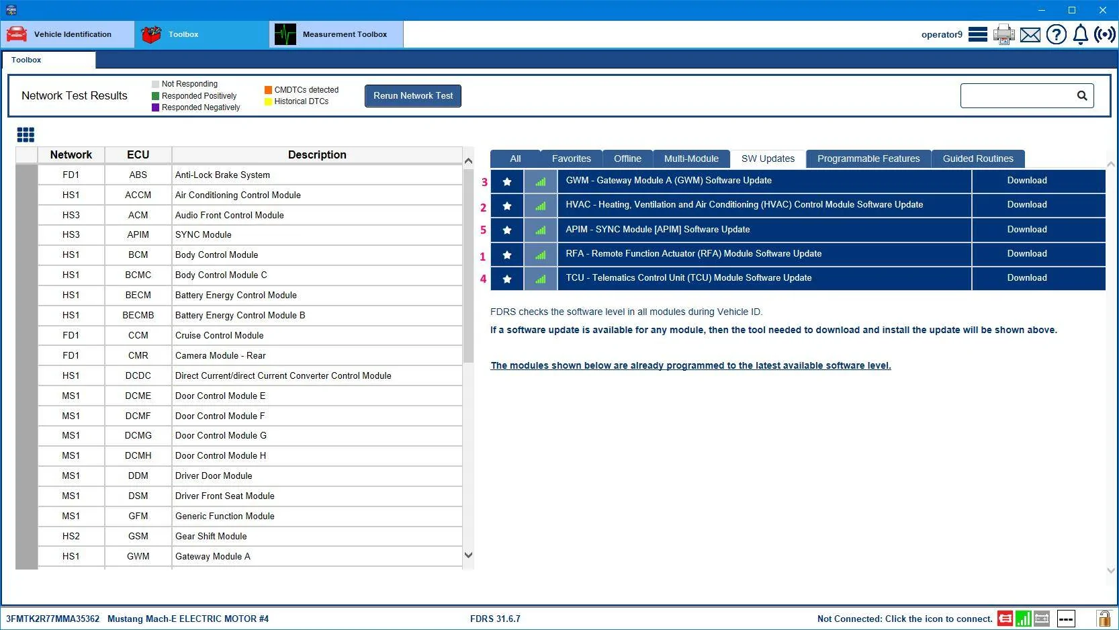Switch to the Multi-Module tab
This screenshot has height=630, width=1119.
691,159
